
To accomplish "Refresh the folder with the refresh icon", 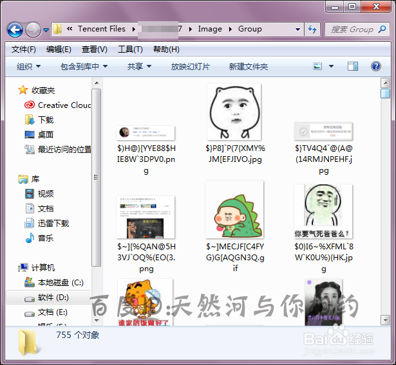I will (x=312, y=30).
